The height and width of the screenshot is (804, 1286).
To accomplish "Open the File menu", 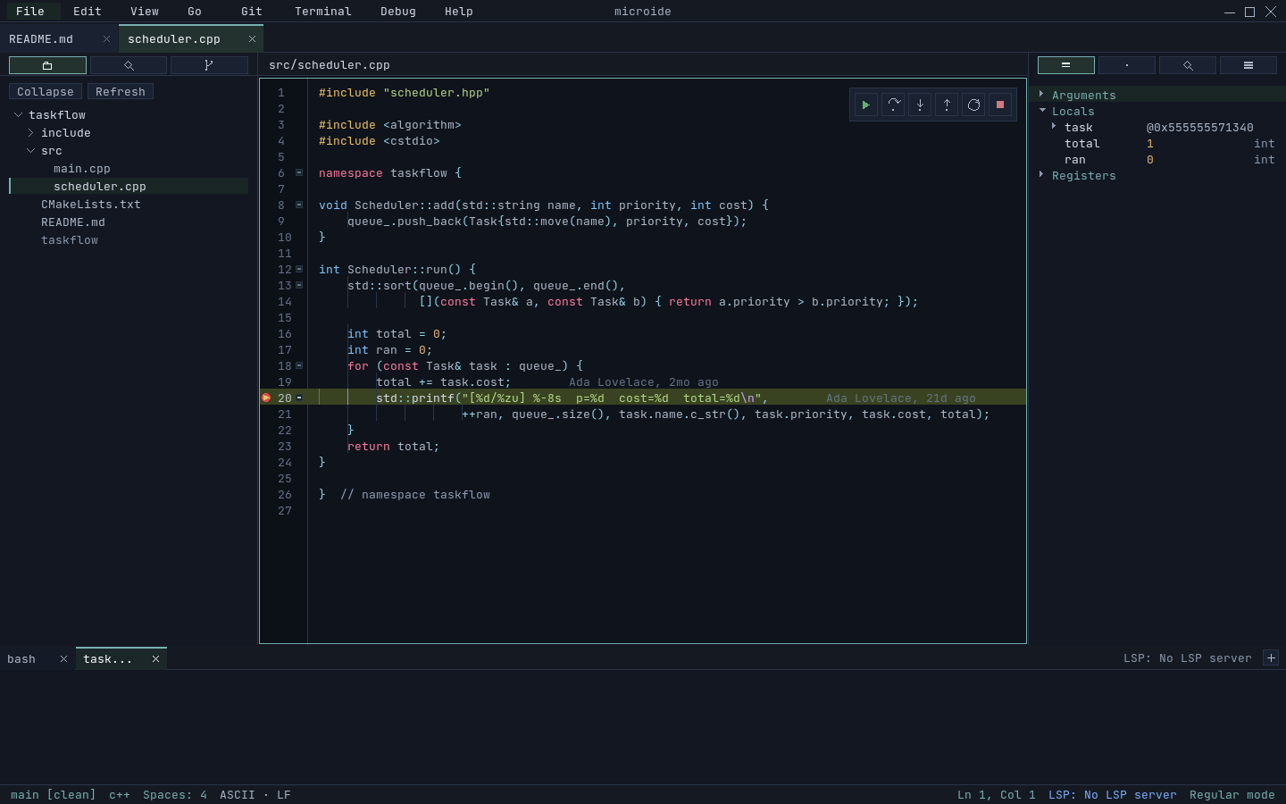I will 30,12.
